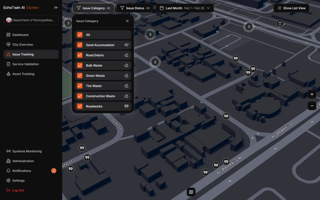The height and width of the screenshot is (200, 320).
Task: Uncheck the All categories checkbox
Action: pyautogui.click(x=80, y=35)
